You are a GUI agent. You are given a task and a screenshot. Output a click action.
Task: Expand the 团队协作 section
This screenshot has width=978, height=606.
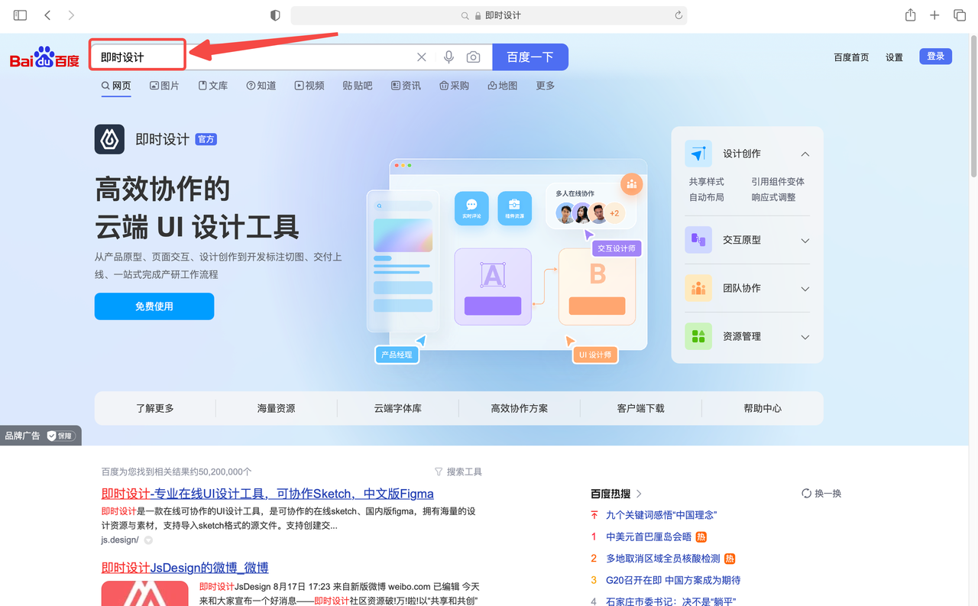point(805,289)
